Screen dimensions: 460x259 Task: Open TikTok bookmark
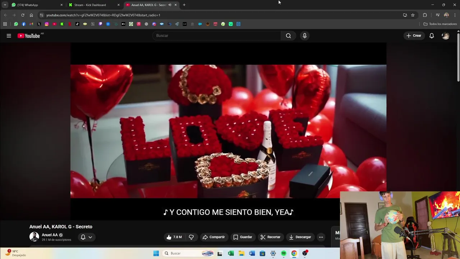pyautogui.click(x=77, y=24)
